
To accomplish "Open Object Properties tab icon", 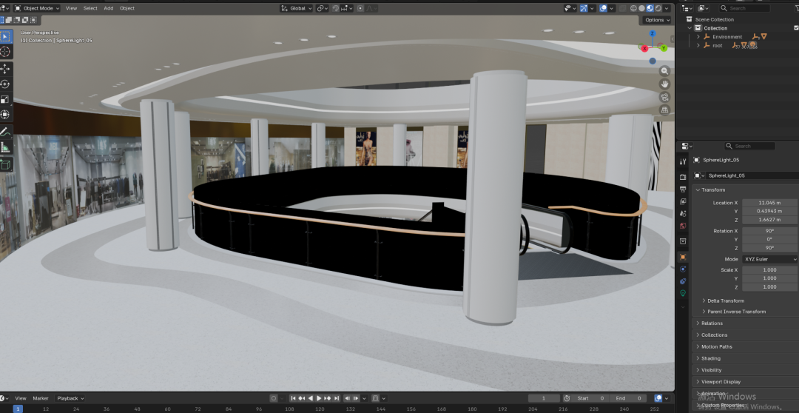I will point(684,257).
